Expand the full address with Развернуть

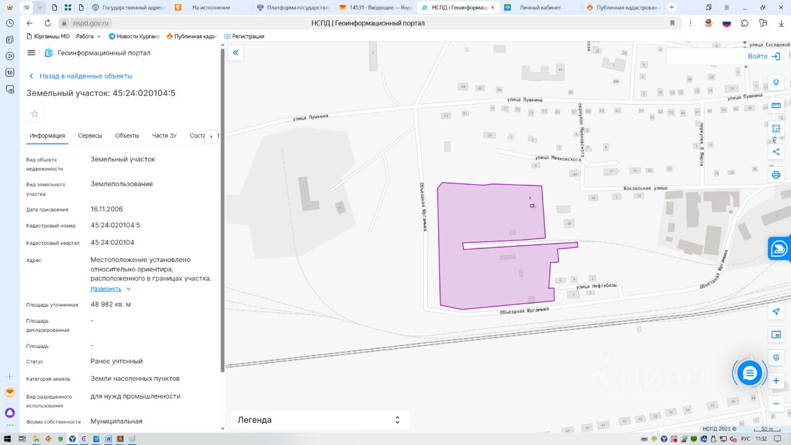click(111, 289)
